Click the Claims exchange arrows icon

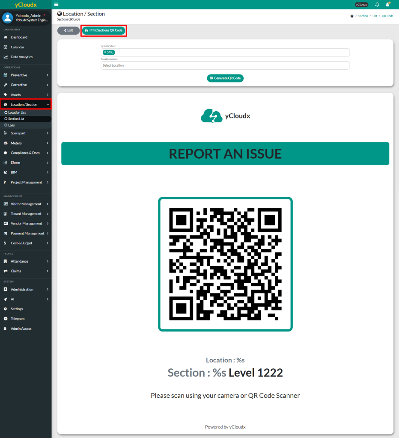tap(6, 271)
